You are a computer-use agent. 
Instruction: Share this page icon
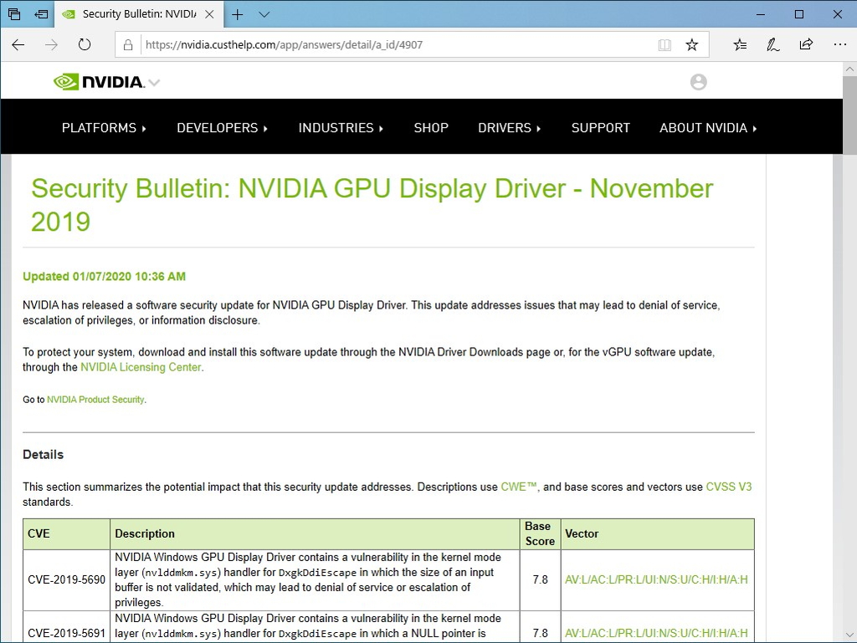pos(806,45)
